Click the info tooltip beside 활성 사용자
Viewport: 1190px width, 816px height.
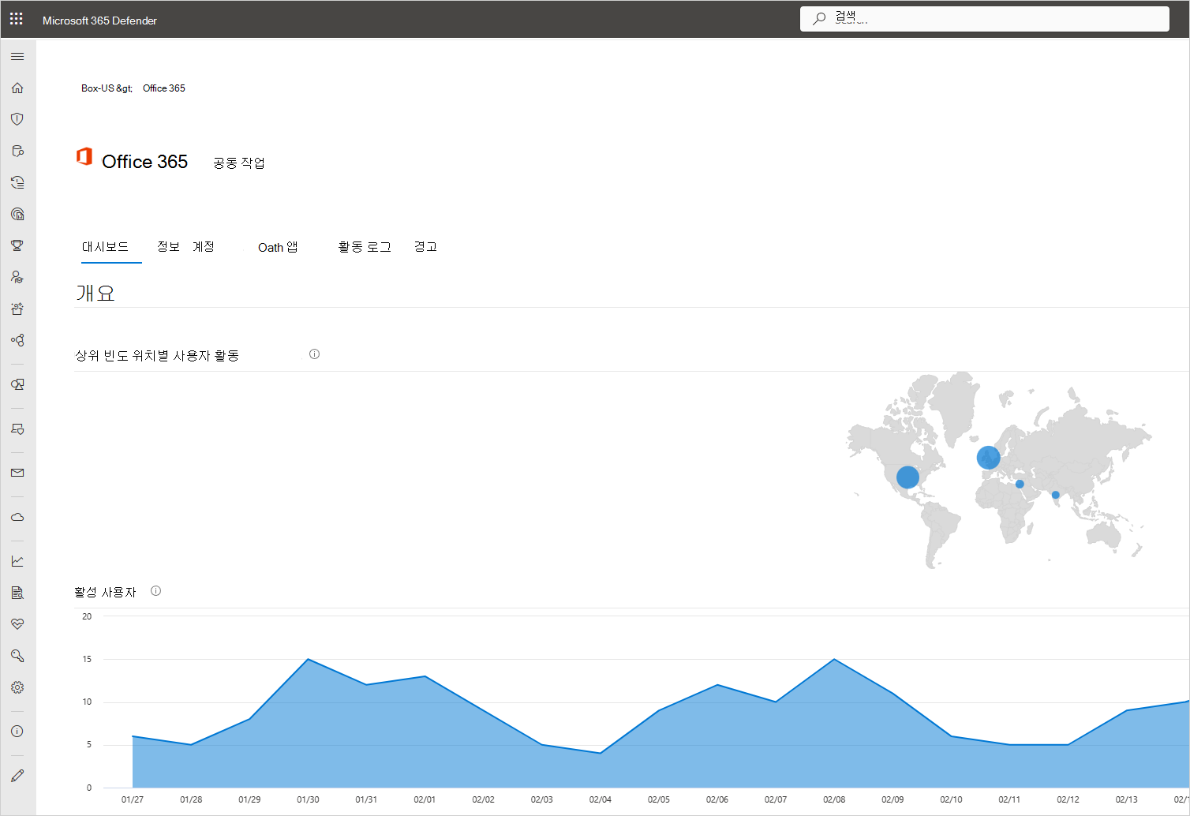(155, 590)
